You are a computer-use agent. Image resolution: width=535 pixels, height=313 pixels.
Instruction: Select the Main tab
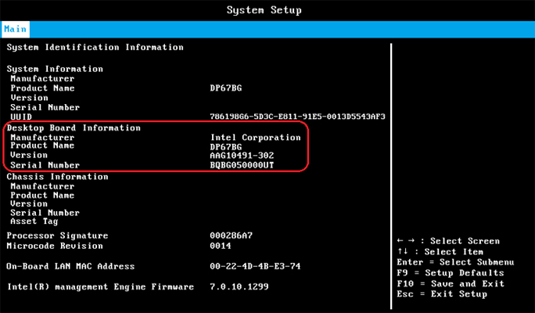click(15, 30)
